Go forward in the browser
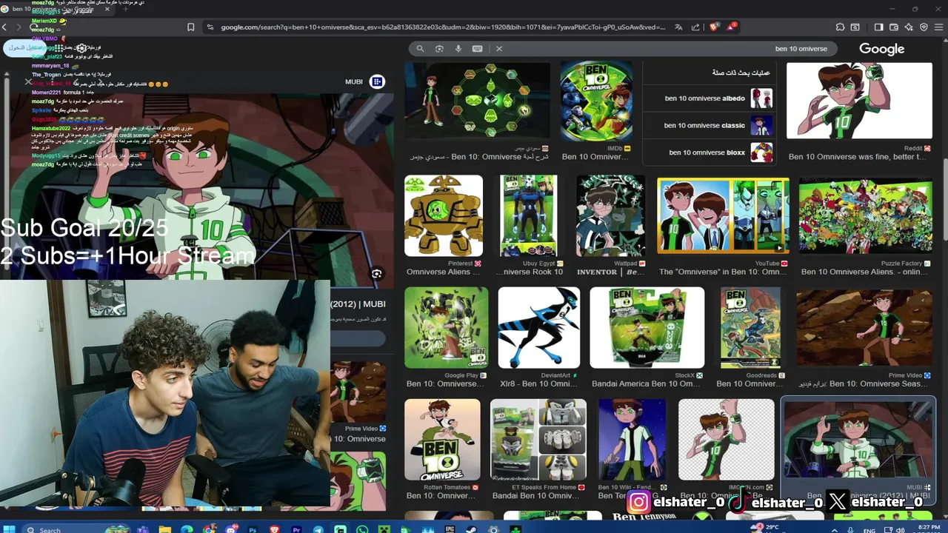Image resolution: width=948 pixels, height=533 pixels. pos(19,27)
